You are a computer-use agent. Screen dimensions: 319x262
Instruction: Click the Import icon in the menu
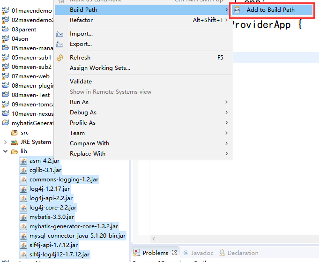60,34
